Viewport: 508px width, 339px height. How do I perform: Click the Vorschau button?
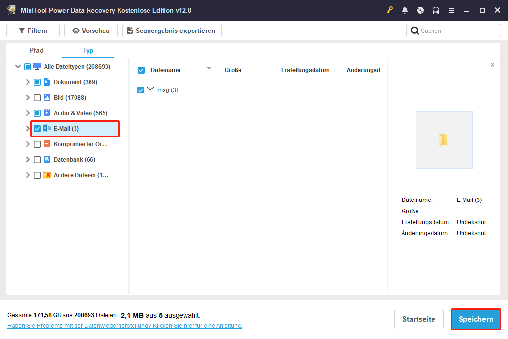(91, 31)
